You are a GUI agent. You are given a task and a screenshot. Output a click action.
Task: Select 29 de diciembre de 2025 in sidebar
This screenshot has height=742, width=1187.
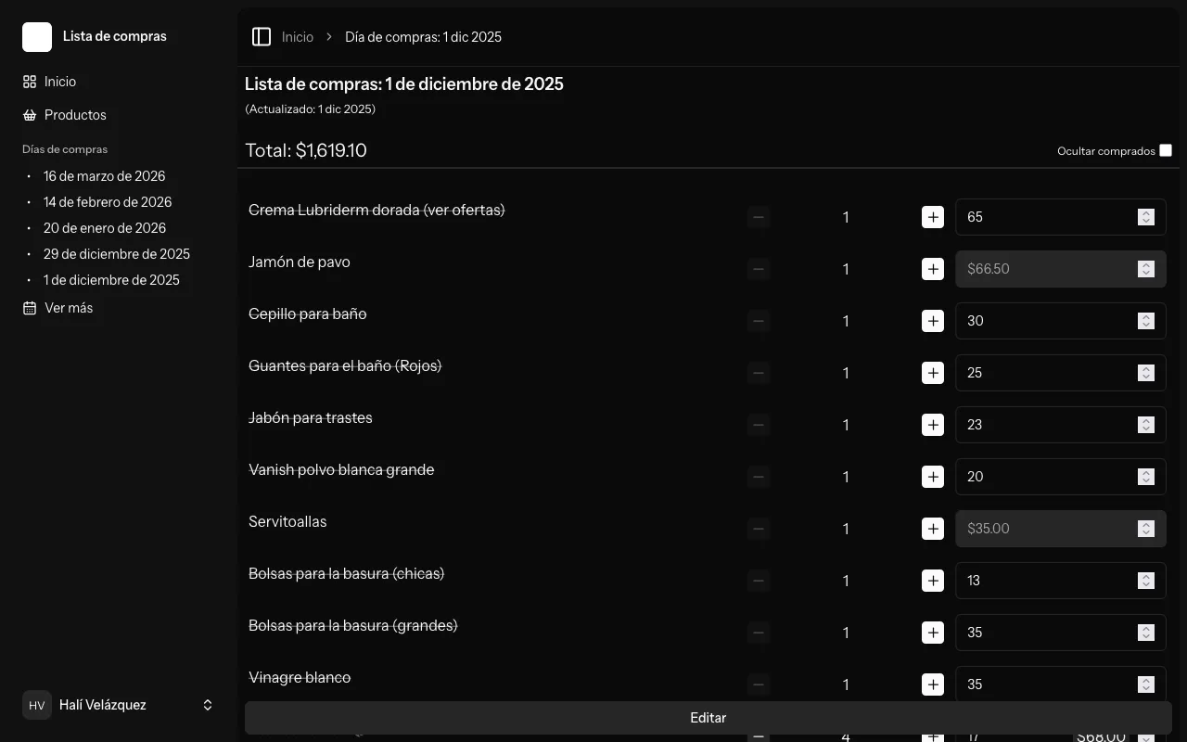(117, 253)
